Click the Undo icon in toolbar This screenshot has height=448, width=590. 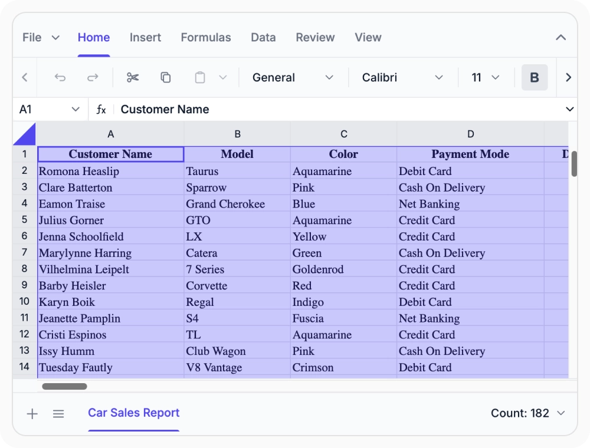click(x=60, y=77)
